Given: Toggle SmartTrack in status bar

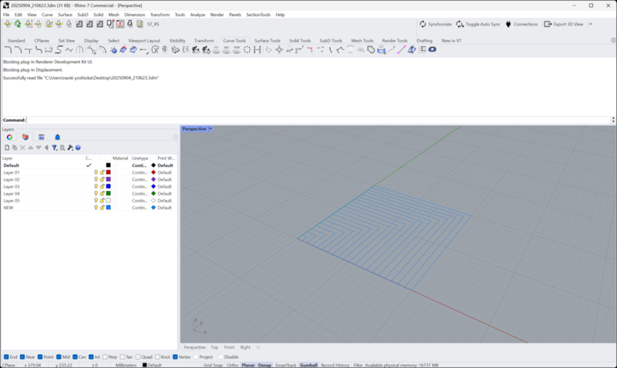Looking at the screenshot, I should click(x=285, y=365).
